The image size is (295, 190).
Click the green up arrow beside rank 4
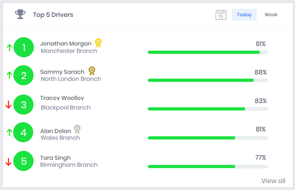point(9,132)
